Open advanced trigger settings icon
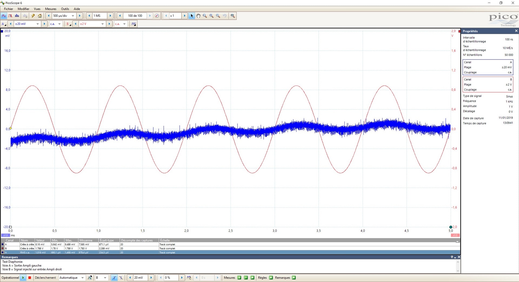Image resolution: width=519 pixels, height=282 pixels. point(90,278)
